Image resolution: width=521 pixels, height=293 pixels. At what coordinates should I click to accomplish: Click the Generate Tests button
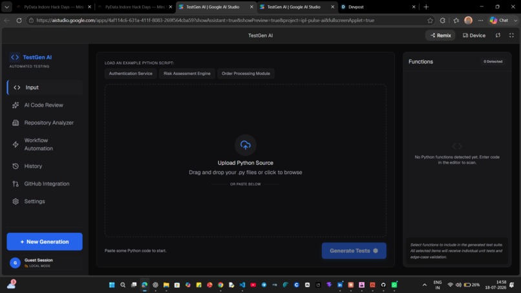click(x=354, y=251)
